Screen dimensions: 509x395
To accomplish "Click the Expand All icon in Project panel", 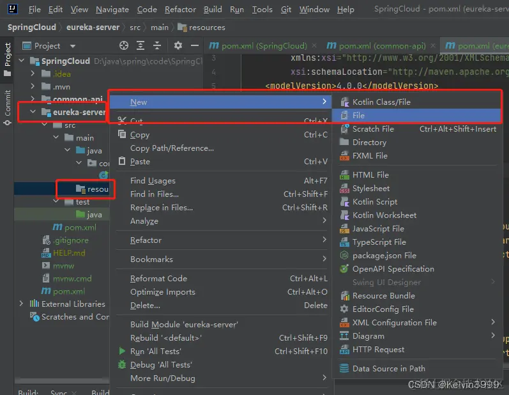I will tap(141, 46).
